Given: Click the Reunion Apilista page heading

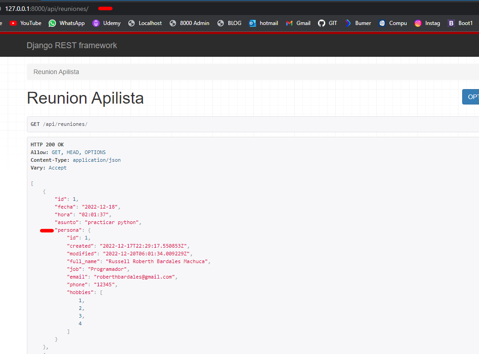Looking at the screenshot, I should 86,98.
